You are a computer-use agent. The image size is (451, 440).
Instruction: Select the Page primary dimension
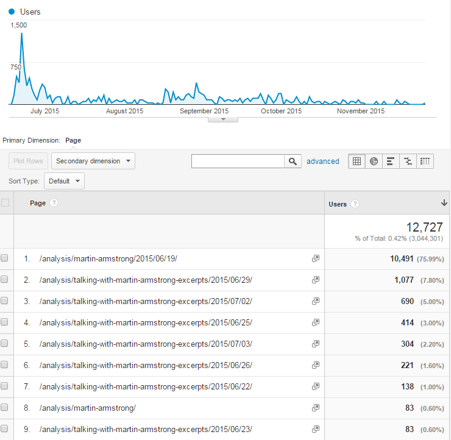coord(73,140)
